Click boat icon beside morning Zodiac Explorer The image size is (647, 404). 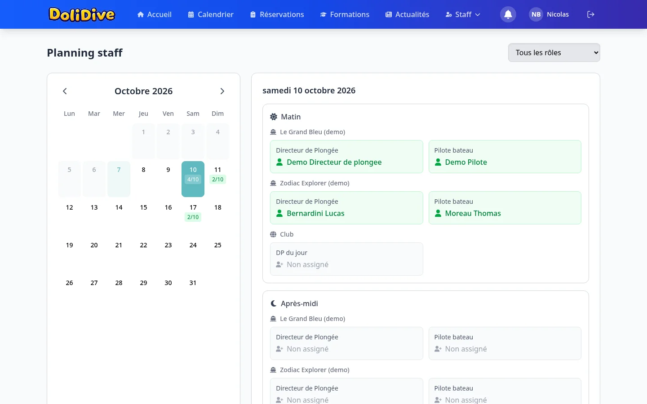click(x=273, y=183)
